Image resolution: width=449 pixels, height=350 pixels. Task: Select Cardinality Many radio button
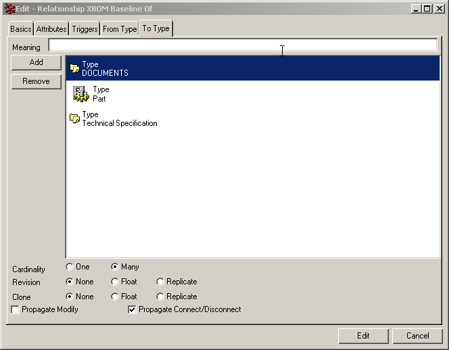click(x=115, y=267)
